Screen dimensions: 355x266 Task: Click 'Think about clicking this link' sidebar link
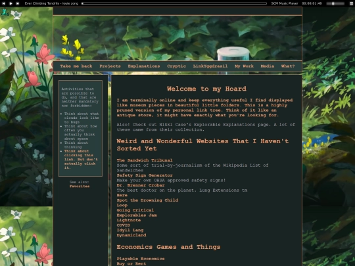click(81, 159)
